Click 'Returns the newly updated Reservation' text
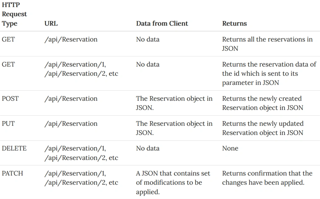320x199 pixels. coord(263,128)
